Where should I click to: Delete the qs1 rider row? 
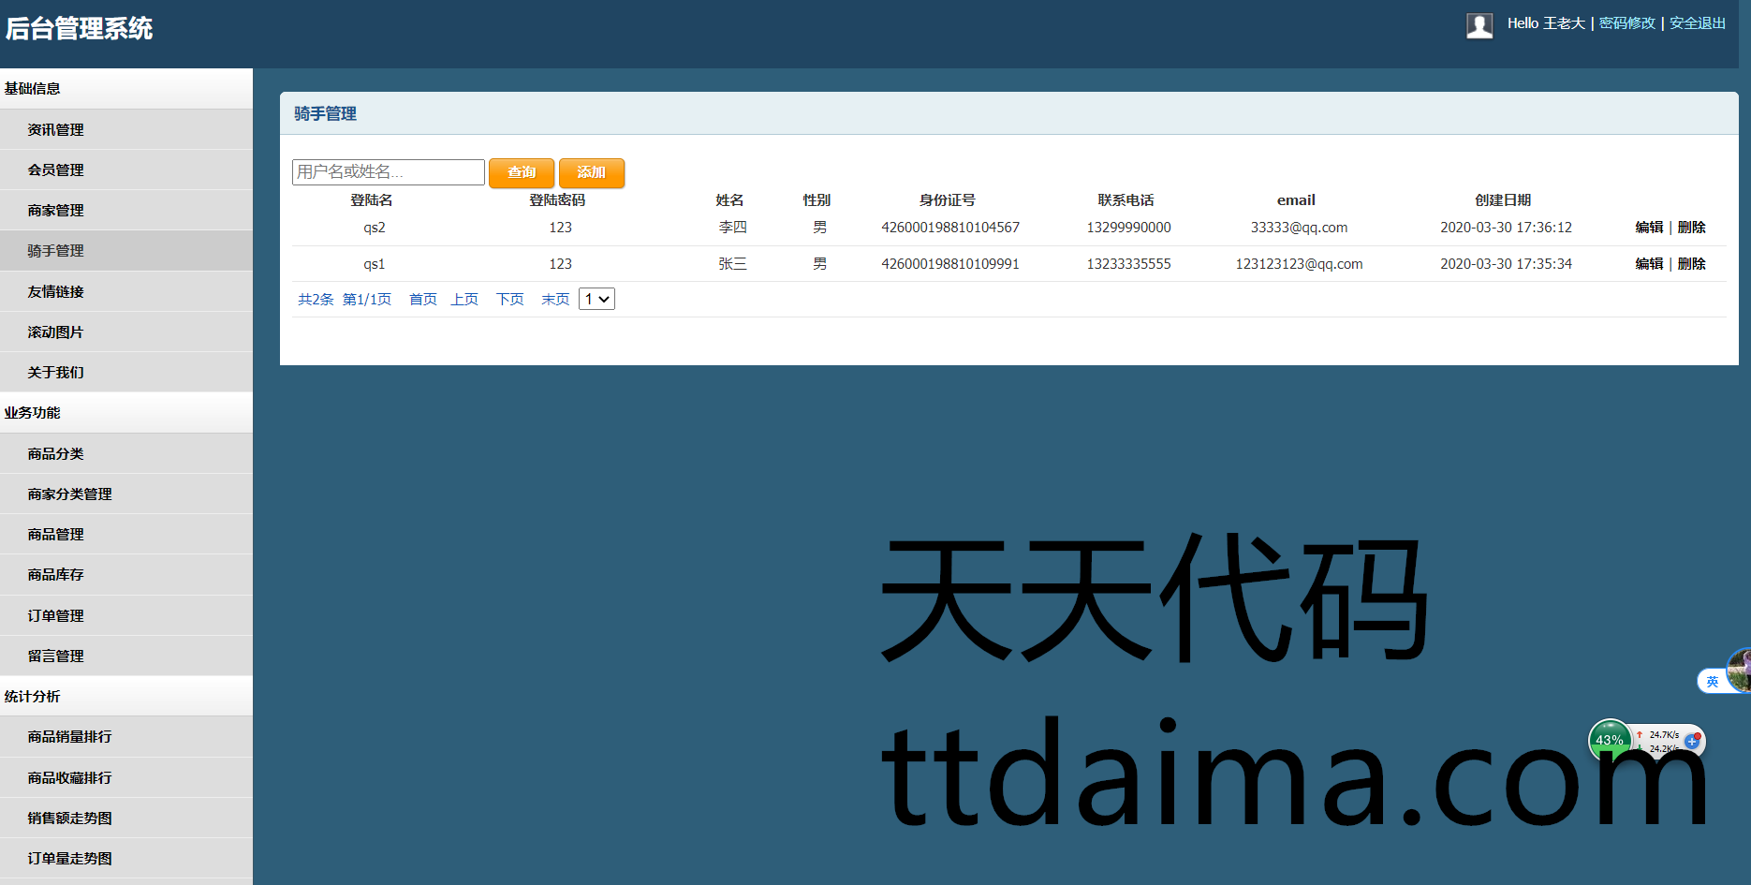point(1691,264)
